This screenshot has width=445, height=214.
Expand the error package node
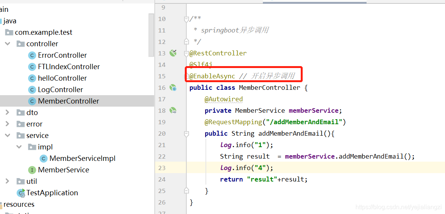[x=8, y=124]
